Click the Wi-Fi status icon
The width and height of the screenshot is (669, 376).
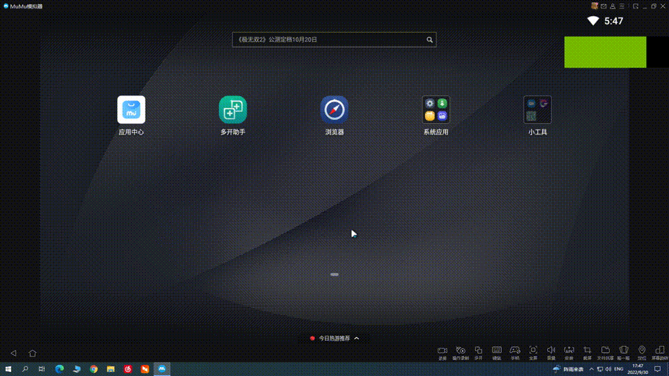tap(593, 21)
